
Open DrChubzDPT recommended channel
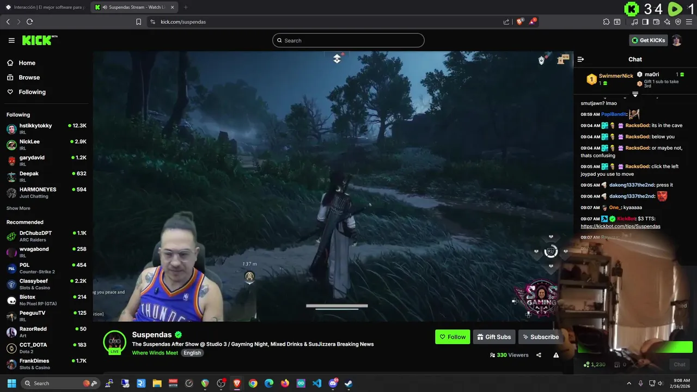(46, 236)
